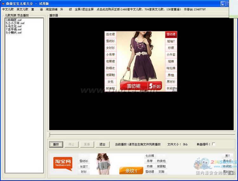Select 6.马兰花.swf in the song list
238x181 pixels.
click(14, 26)
